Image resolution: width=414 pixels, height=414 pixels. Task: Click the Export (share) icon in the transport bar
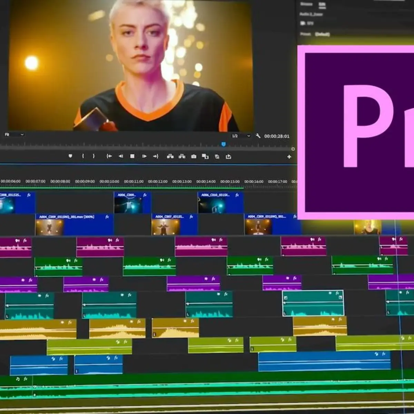(x=228, y=156)
